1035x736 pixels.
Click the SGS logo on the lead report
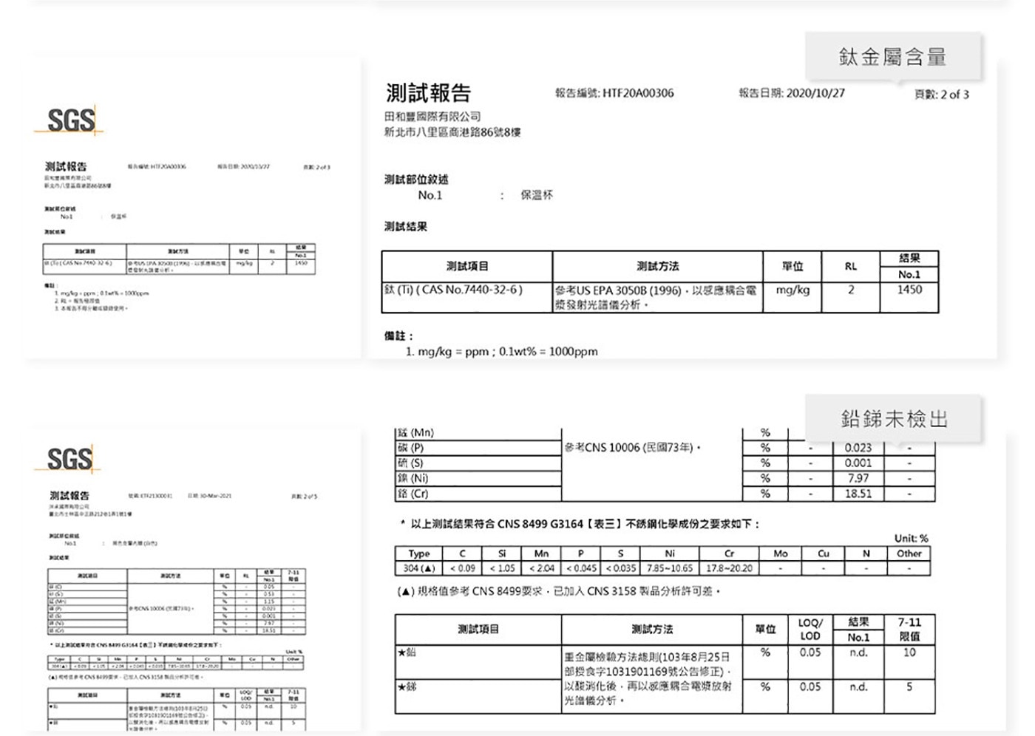click(x=70, y=459)
